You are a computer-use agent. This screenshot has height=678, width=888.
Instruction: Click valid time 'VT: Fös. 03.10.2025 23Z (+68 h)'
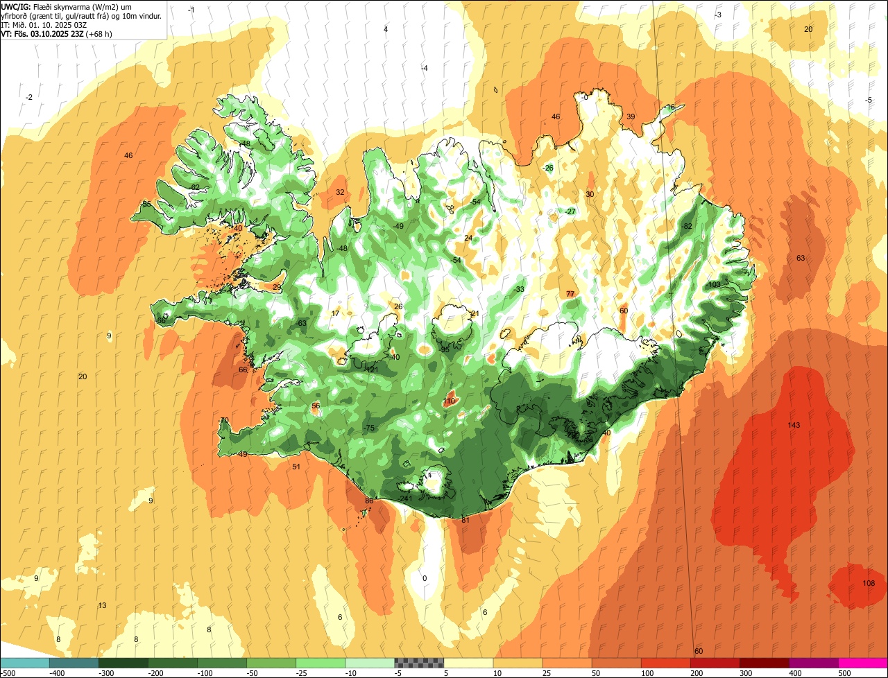pos(57,33)
